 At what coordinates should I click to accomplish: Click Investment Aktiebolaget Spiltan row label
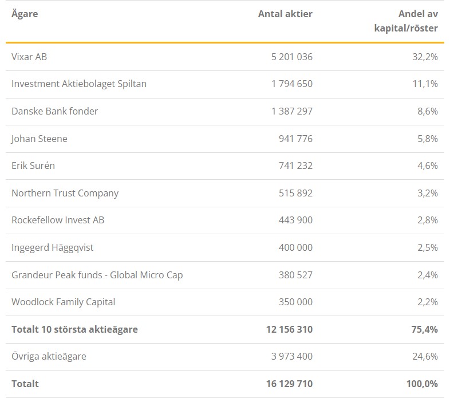pyautogui.click(x=79, y=84)
